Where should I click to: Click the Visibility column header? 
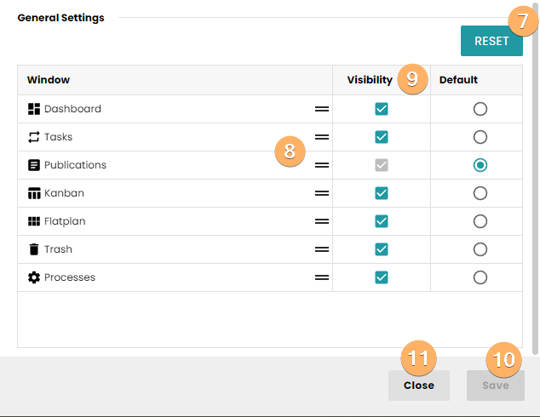click(370, 80)
